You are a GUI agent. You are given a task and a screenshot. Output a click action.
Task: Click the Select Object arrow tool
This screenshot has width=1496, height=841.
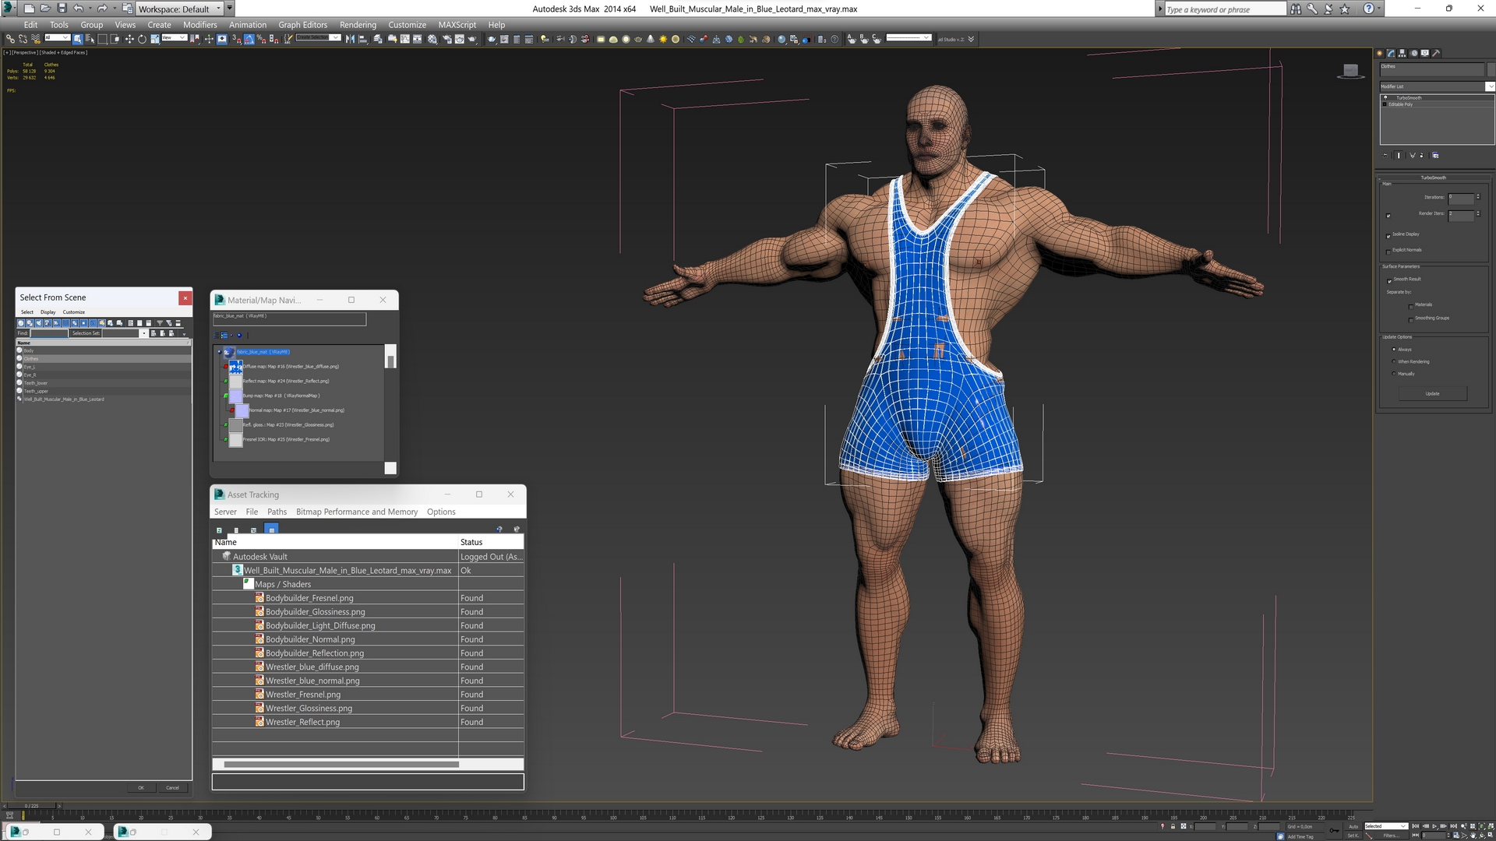(77, 39)
